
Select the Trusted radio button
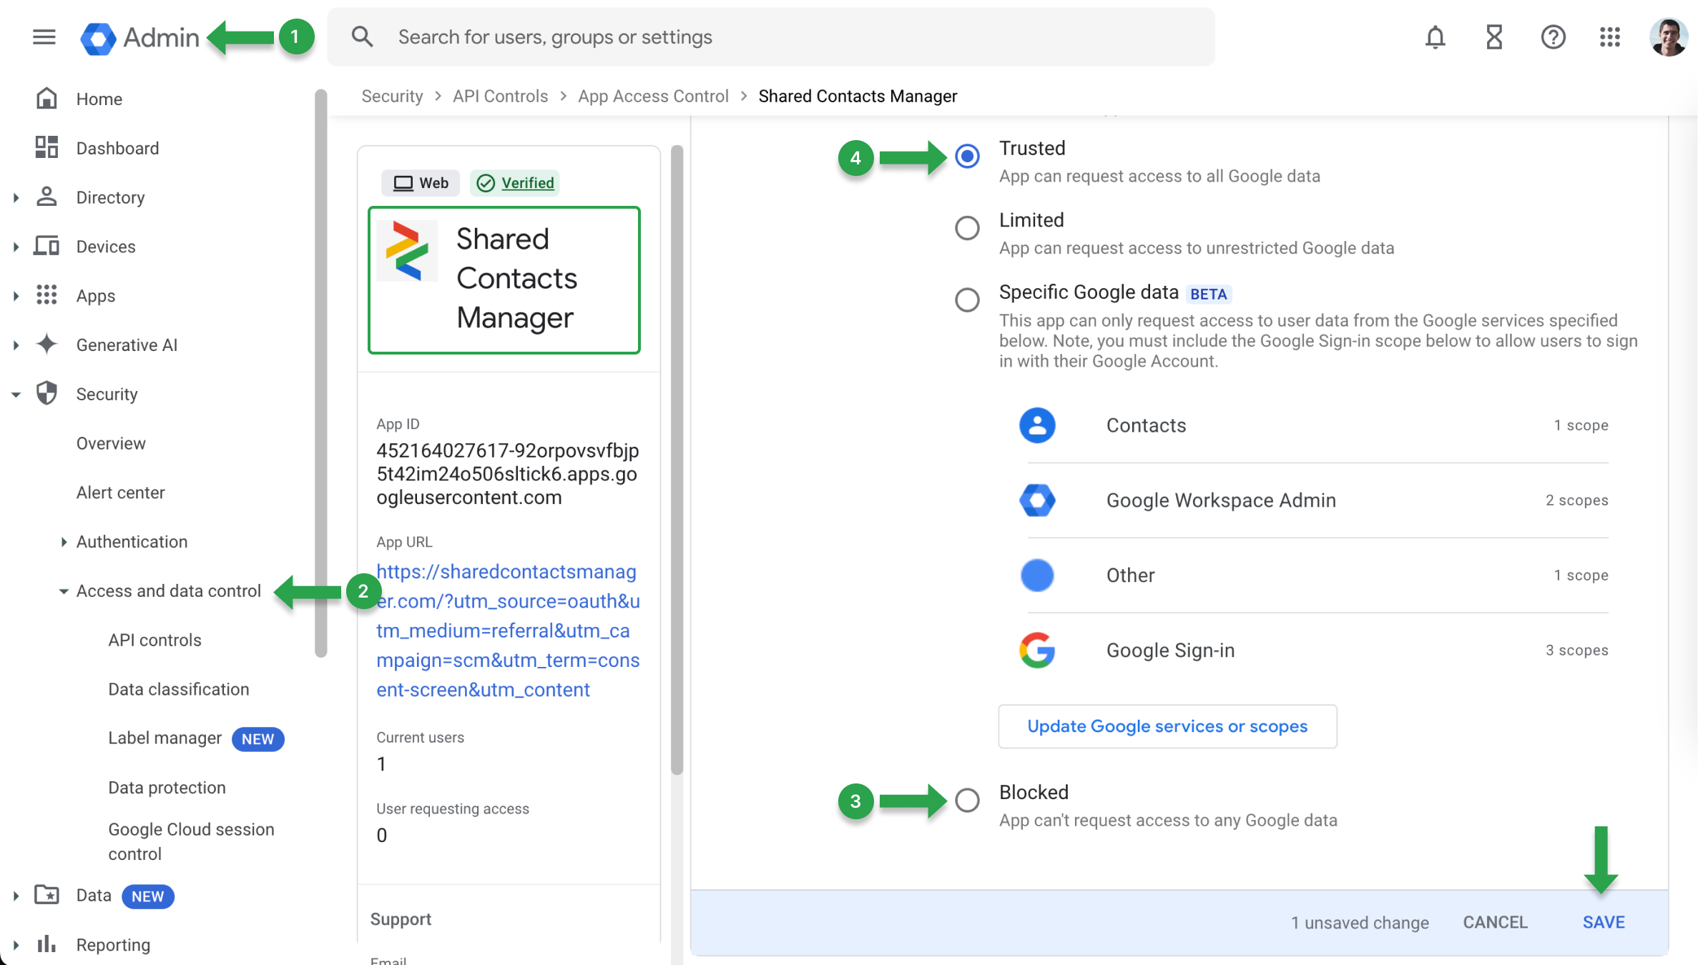967,157
